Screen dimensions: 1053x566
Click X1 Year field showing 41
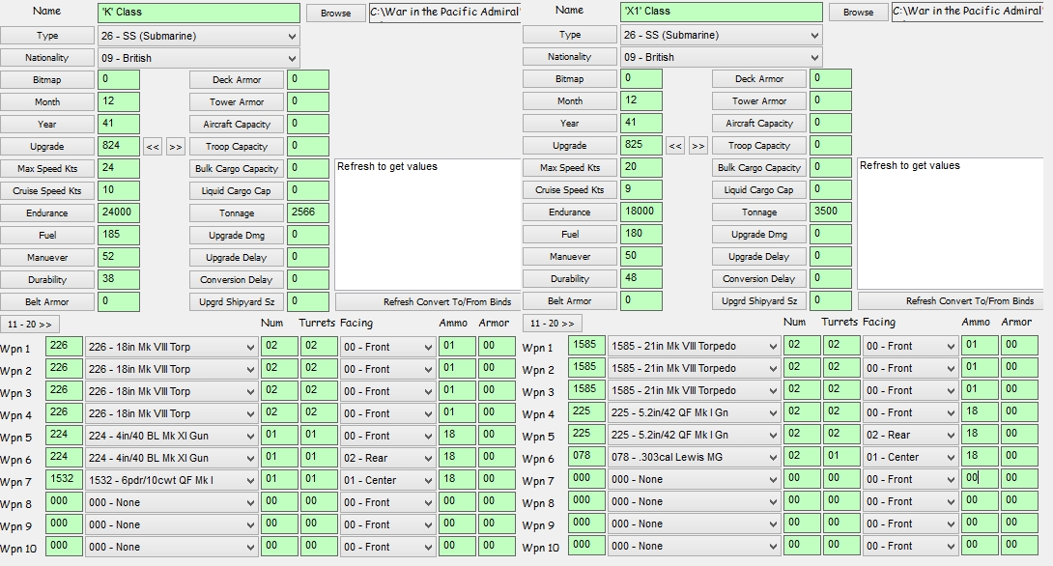pos(641,123)
